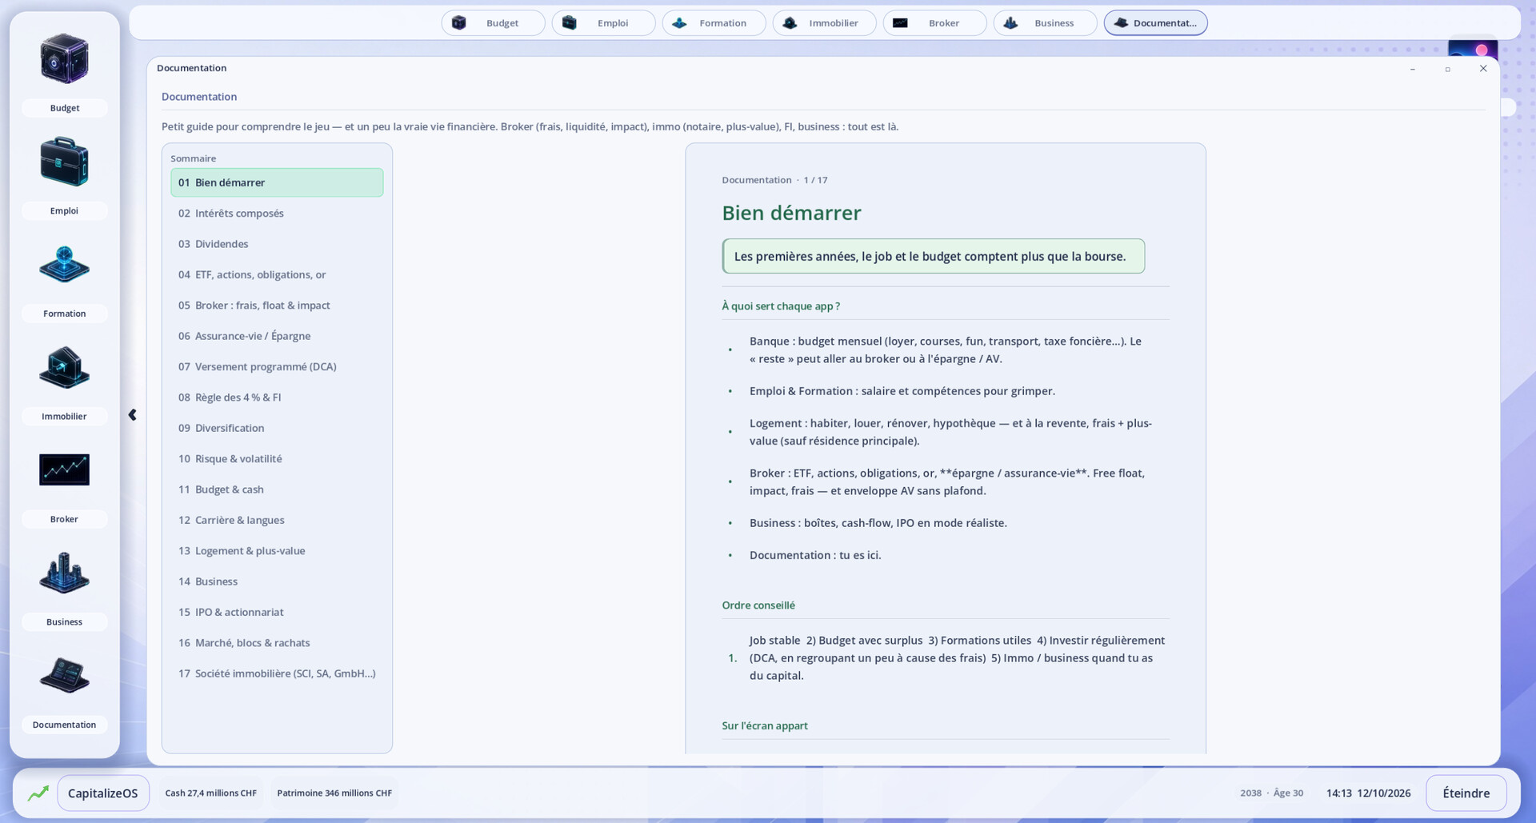Open the Immobilier house icon in sidebar
1536x823 pixels.
click(64, 367)
